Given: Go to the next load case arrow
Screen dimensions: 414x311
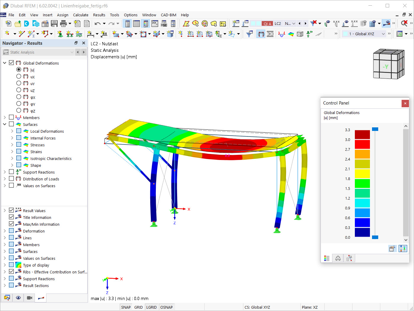Looking at the screenshot, I should tap(305, 23).
